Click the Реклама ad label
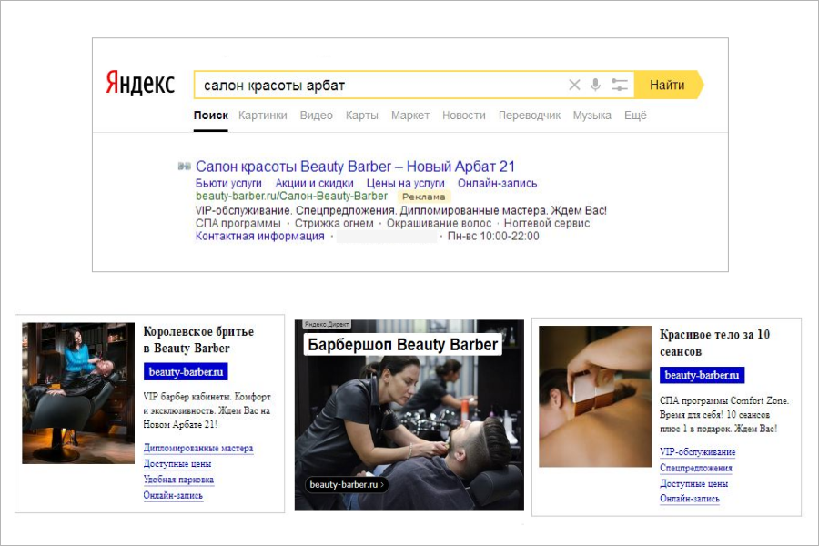 (x=423, y=197)
